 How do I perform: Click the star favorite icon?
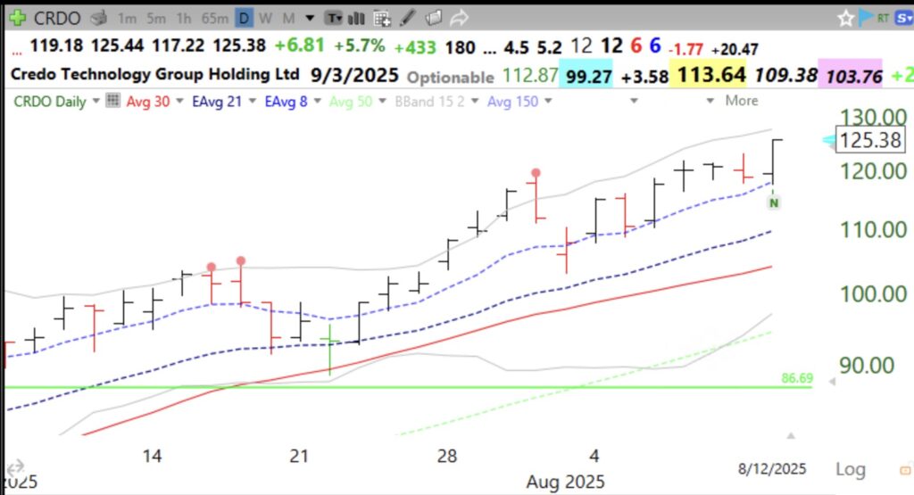[x=845, y=19]
